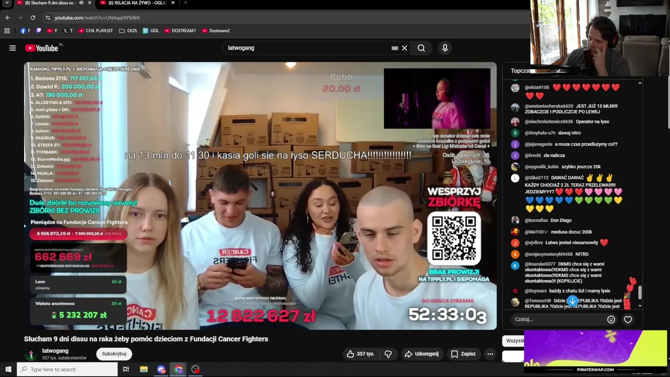Viewport: 670px width, 377px height.
Task: Mute the playing tab via speaker icon
Action: [x=81, y=3]
